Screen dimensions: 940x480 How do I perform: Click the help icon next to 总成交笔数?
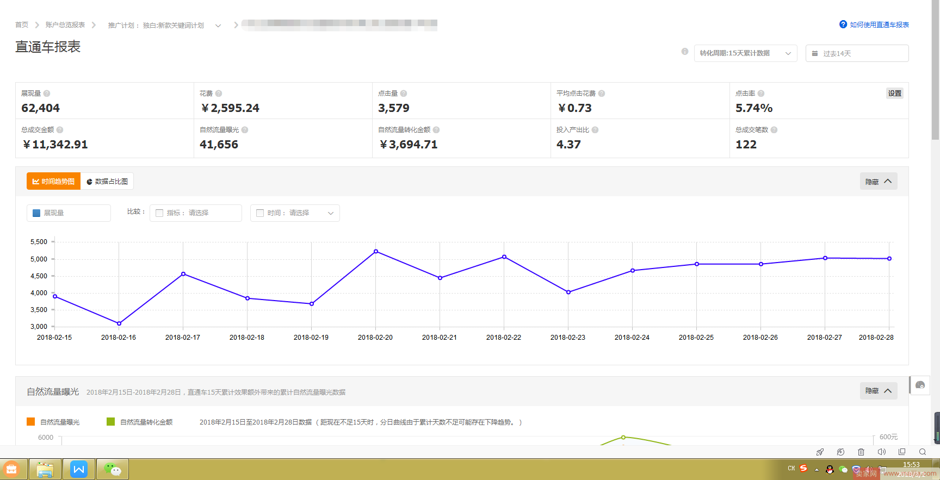774,130
